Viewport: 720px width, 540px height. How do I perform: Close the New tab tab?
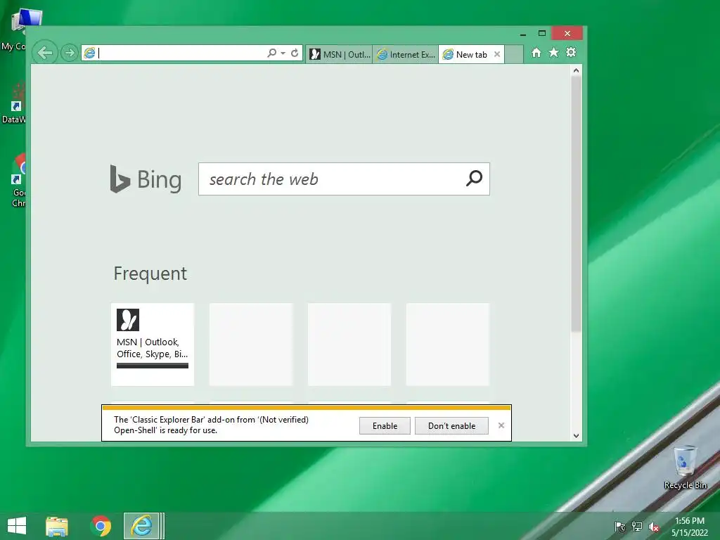point(497,54)
